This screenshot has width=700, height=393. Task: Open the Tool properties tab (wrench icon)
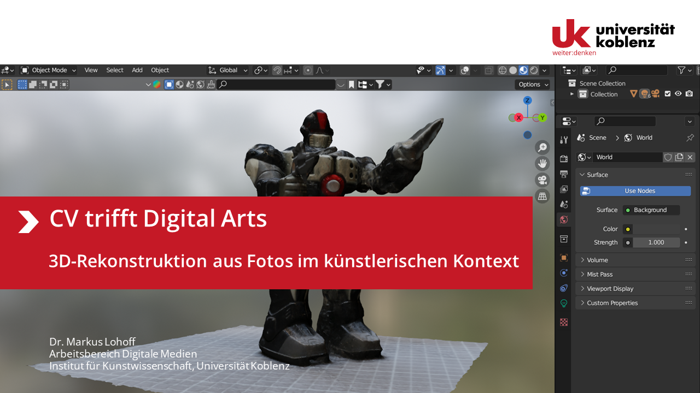tap(564, 140)
